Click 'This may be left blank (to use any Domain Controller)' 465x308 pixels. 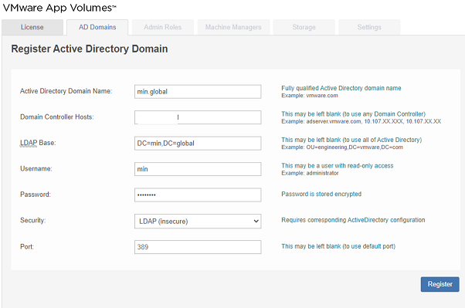pos(353,113)
